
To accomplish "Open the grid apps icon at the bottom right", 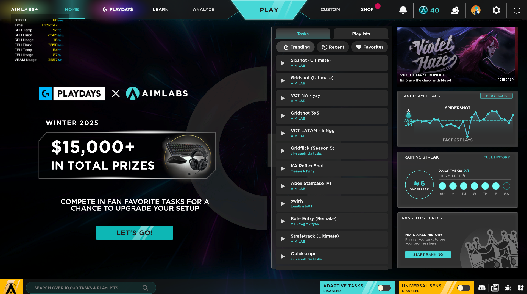I will (x=520, y=288).
